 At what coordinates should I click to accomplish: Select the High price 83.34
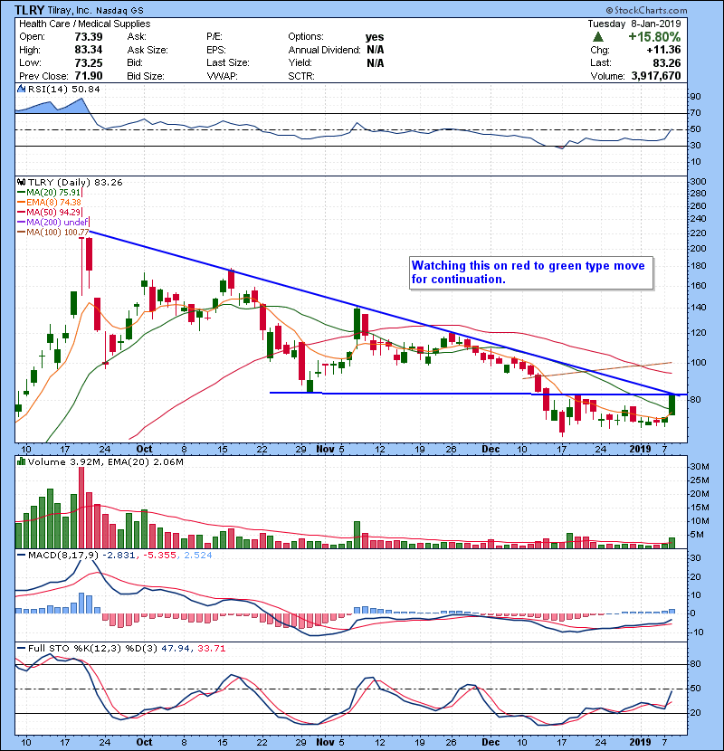coord(89,50)
